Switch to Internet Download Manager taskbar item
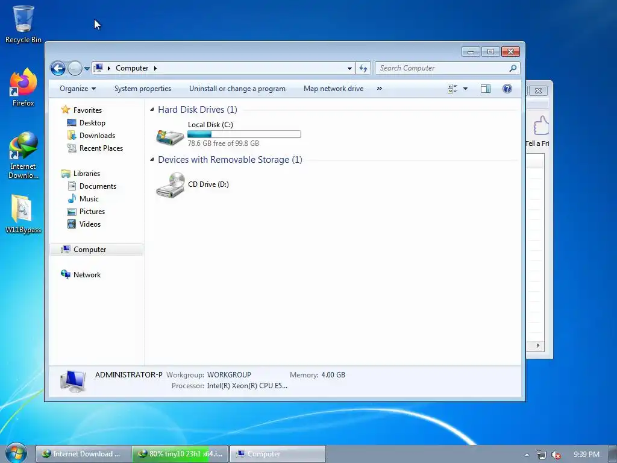 coord(83,454)
